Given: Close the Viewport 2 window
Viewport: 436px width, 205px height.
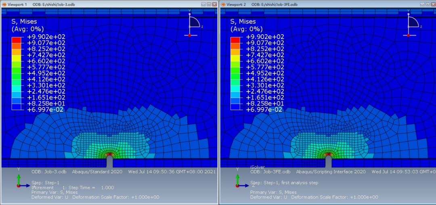Looking at the screenshot, I should 433,4.
